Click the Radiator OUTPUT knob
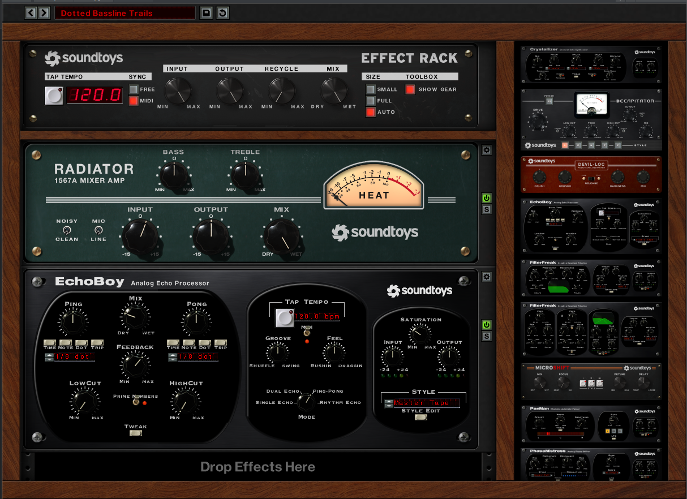This screenshot has width=687, height=499. [x=211, y=235]
